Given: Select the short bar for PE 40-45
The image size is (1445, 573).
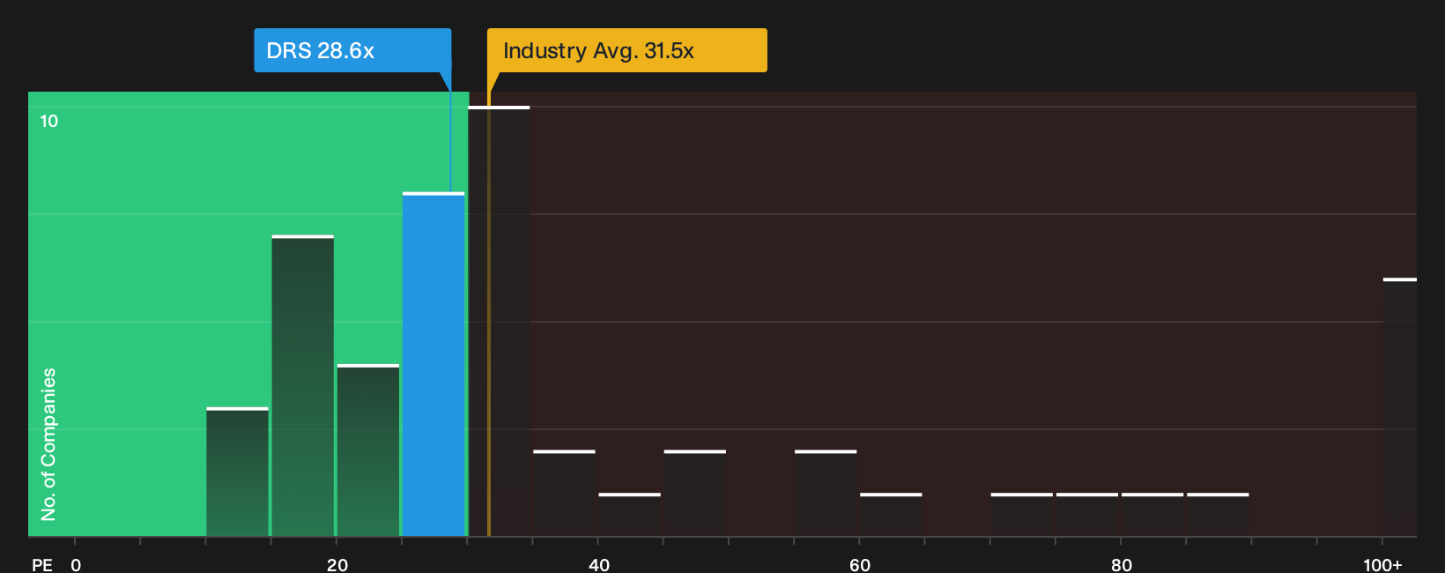Looking at the screenshot, I should point(629,514).
